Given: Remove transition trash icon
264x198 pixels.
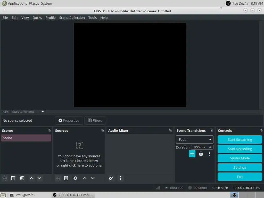Looking at the screenshot, I should point(201,154).
